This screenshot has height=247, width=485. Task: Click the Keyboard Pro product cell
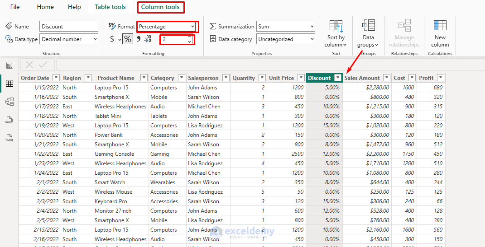click(120, 201)
